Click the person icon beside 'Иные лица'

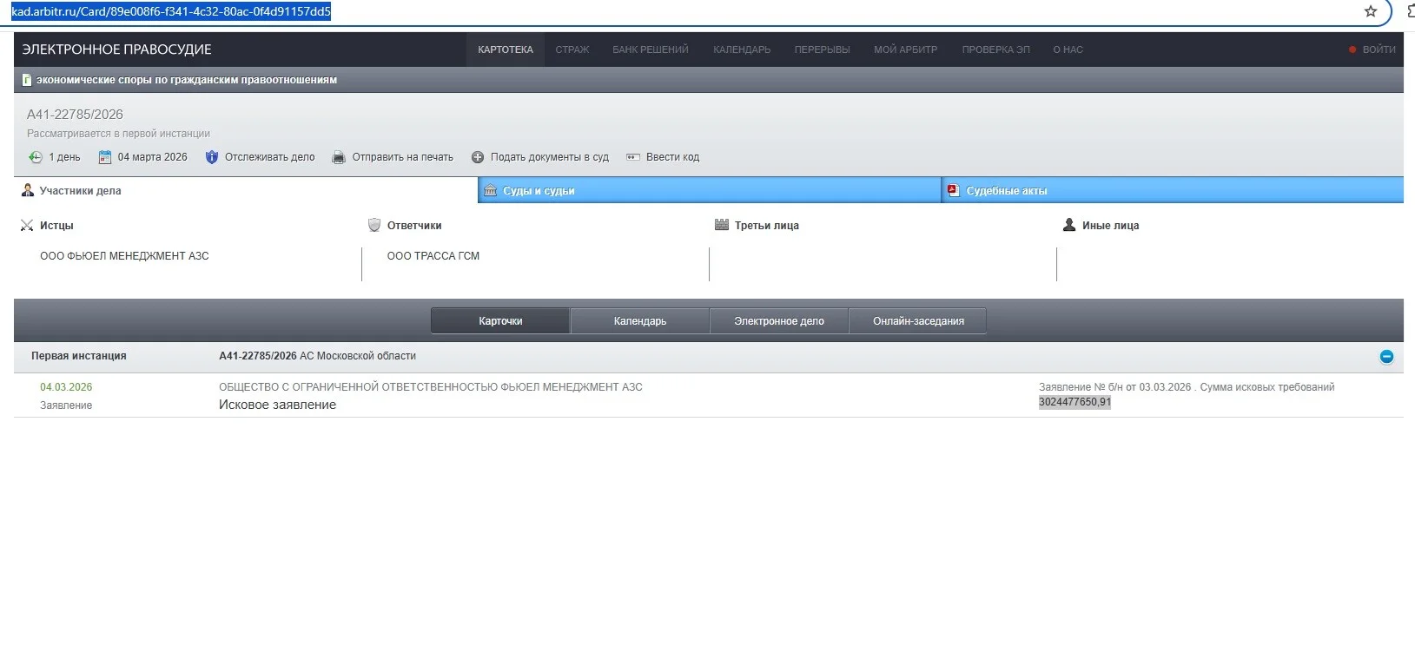(x=1069, y=225)
